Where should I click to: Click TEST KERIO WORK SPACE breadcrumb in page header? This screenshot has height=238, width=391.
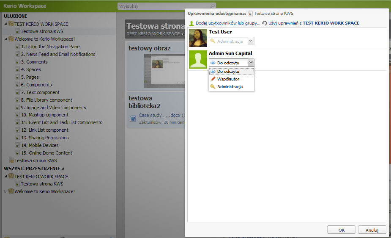pos(153,34)
